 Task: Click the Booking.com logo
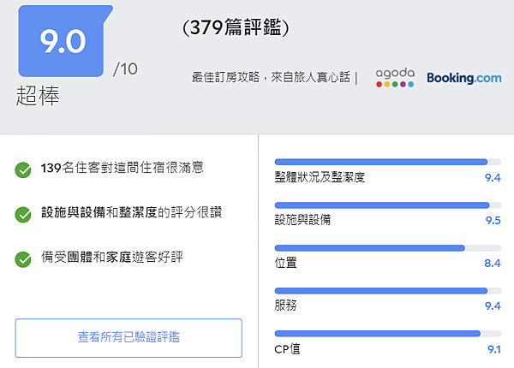coord(463,78)
